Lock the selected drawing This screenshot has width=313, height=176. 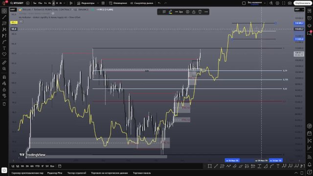point(194,12)
